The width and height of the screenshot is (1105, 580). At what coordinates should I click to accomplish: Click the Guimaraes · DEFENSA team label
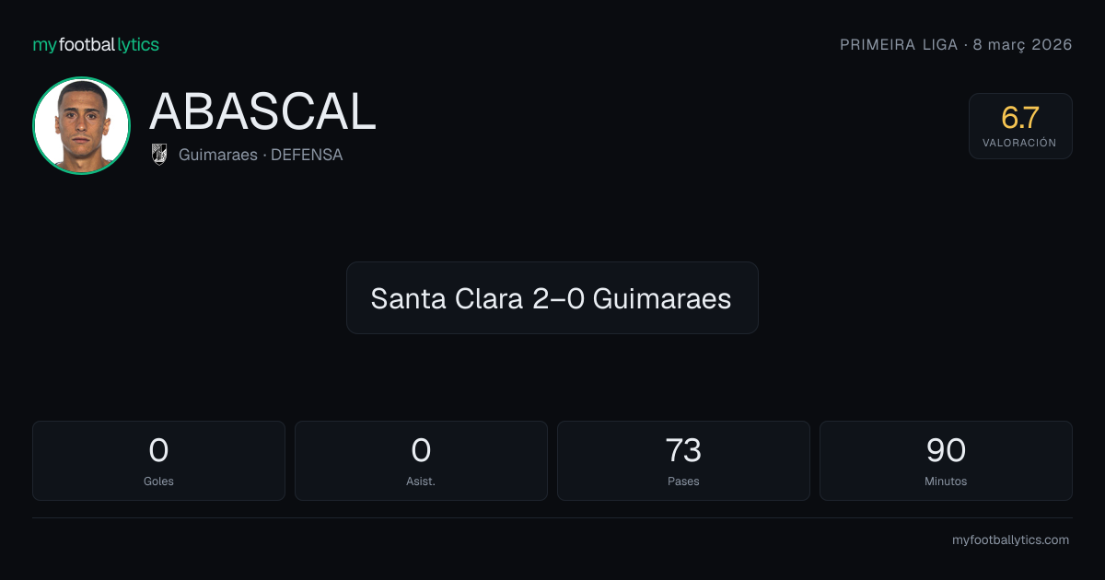point(261,155)
